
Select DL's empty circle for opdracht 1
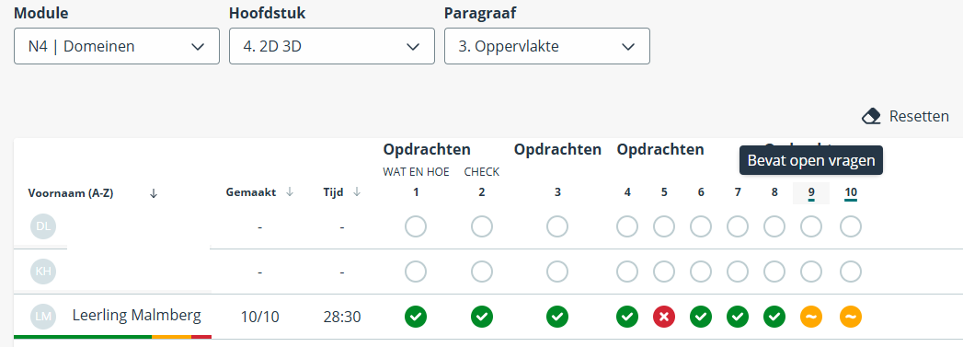tap(416, 226)
